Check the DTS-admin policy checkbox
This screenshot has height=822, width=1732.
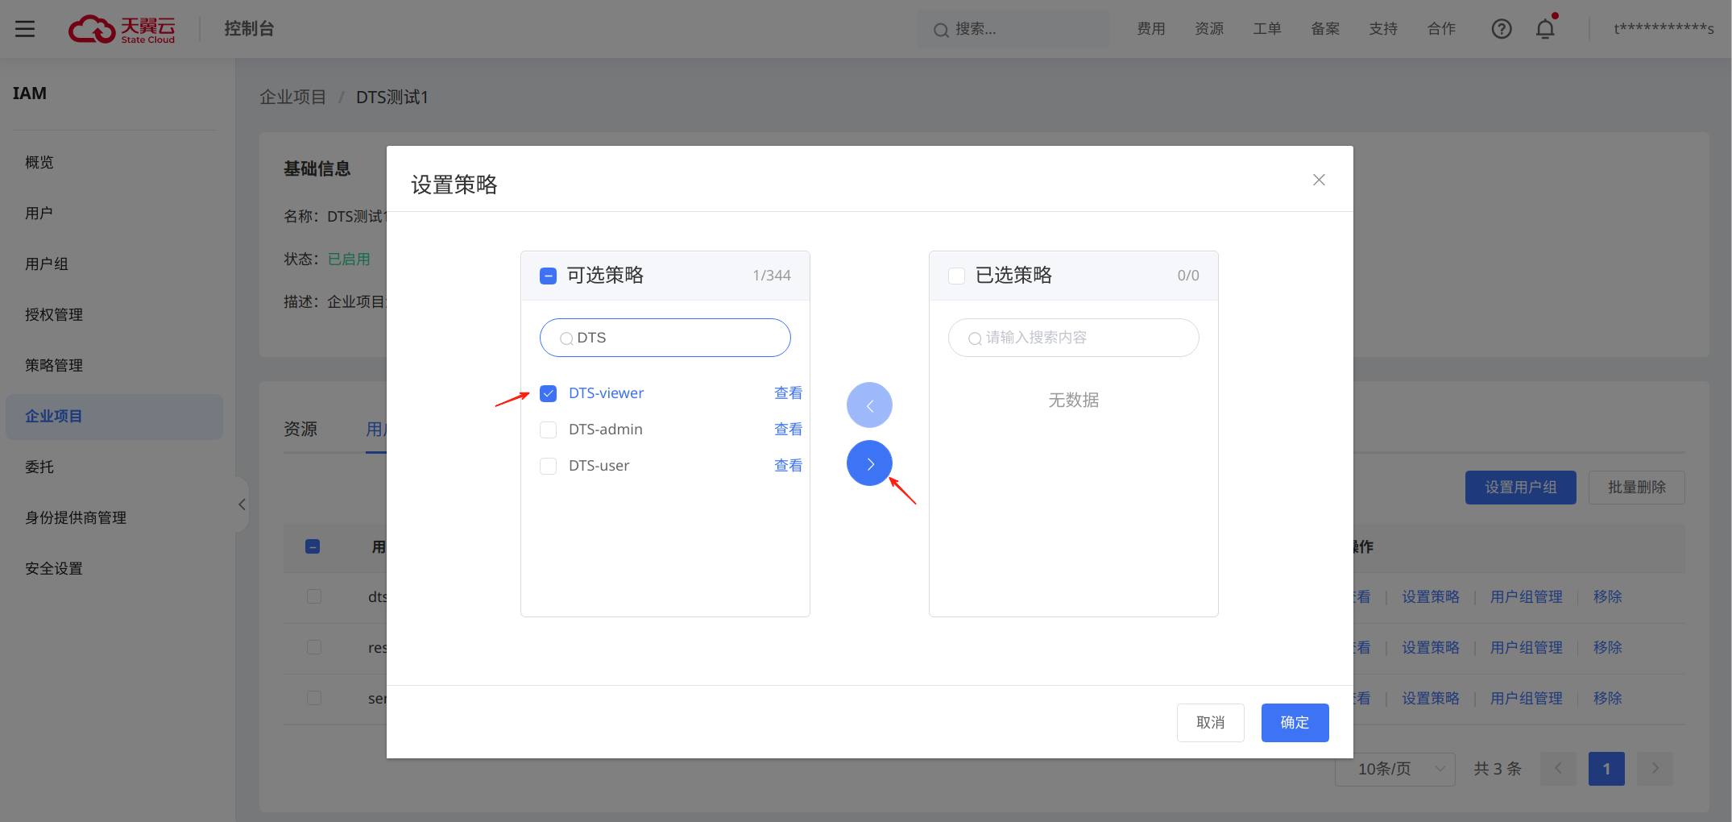549,430
